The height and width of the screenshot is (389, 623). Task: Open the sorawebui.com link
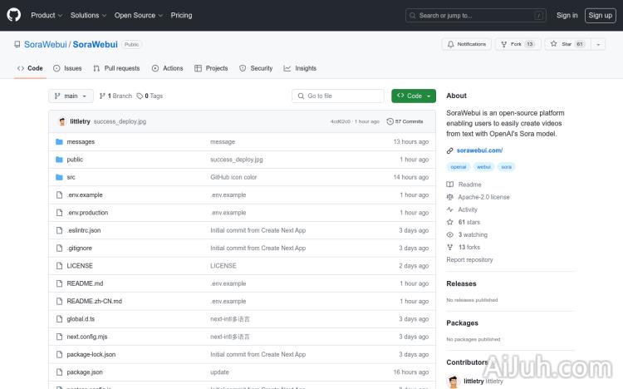[479, 150]
